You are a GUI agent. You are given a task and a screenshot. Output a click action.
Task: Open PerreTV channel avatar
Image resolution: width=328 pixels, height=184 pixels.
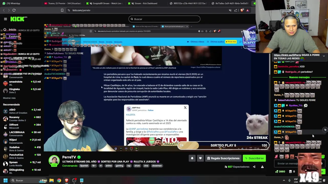point(54,161)
